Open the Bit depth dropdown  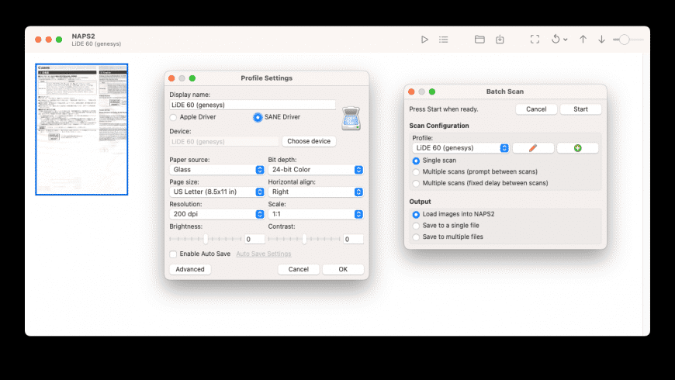pos(316,170)
